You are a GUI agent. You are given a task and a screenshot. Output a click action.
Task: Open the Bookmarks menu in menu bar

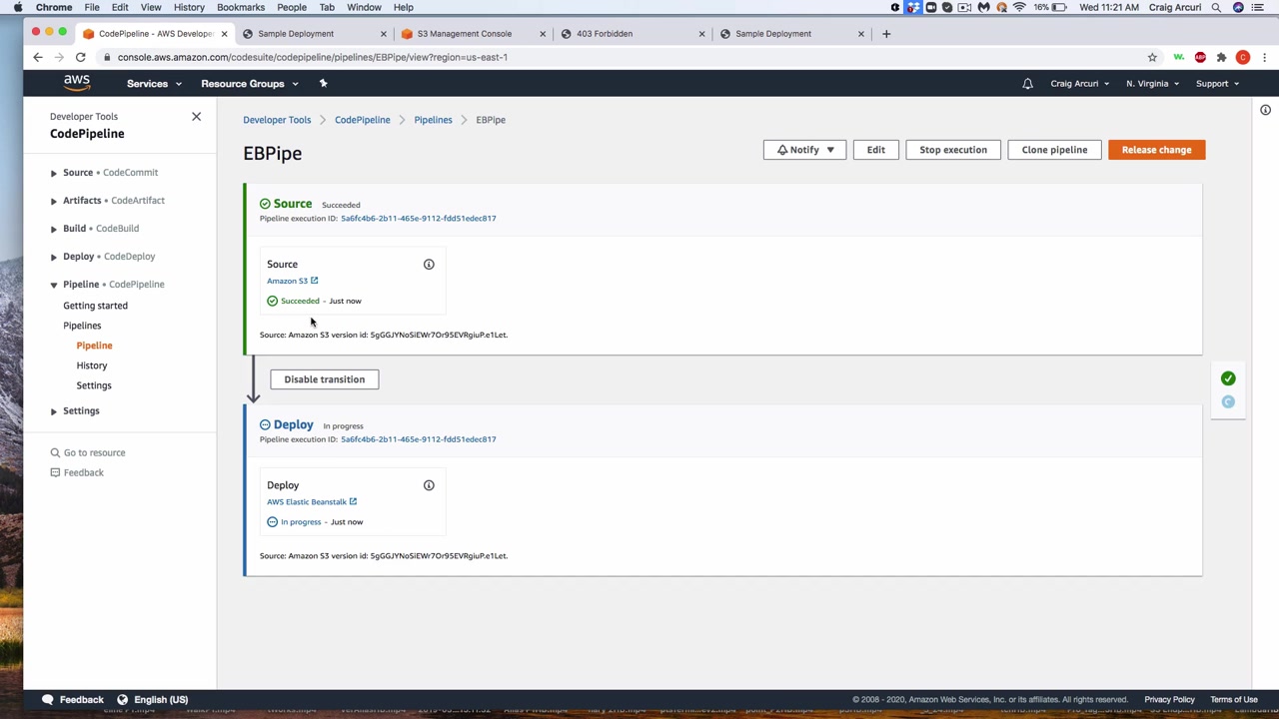pos(241,7)
